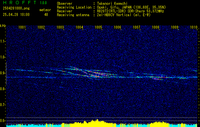Select the filename 2504281000.png
The image size is (200, 127).
tap(16, 9)
